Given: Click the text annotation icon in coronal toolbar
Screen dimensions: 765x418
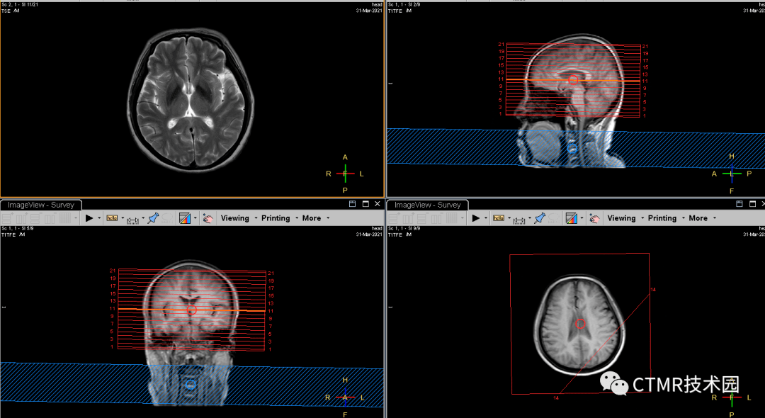Looking at the screenshot, I should click(x=112, y=218).
